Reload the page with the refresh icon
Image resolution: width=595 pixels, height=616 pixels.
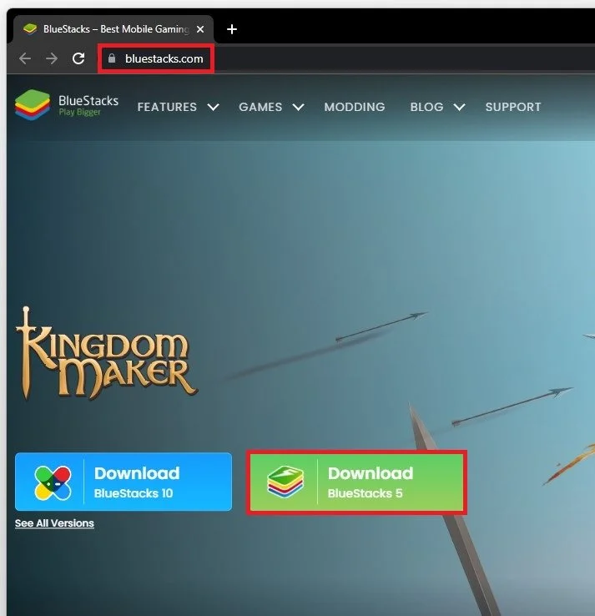(x=78, y=58)
